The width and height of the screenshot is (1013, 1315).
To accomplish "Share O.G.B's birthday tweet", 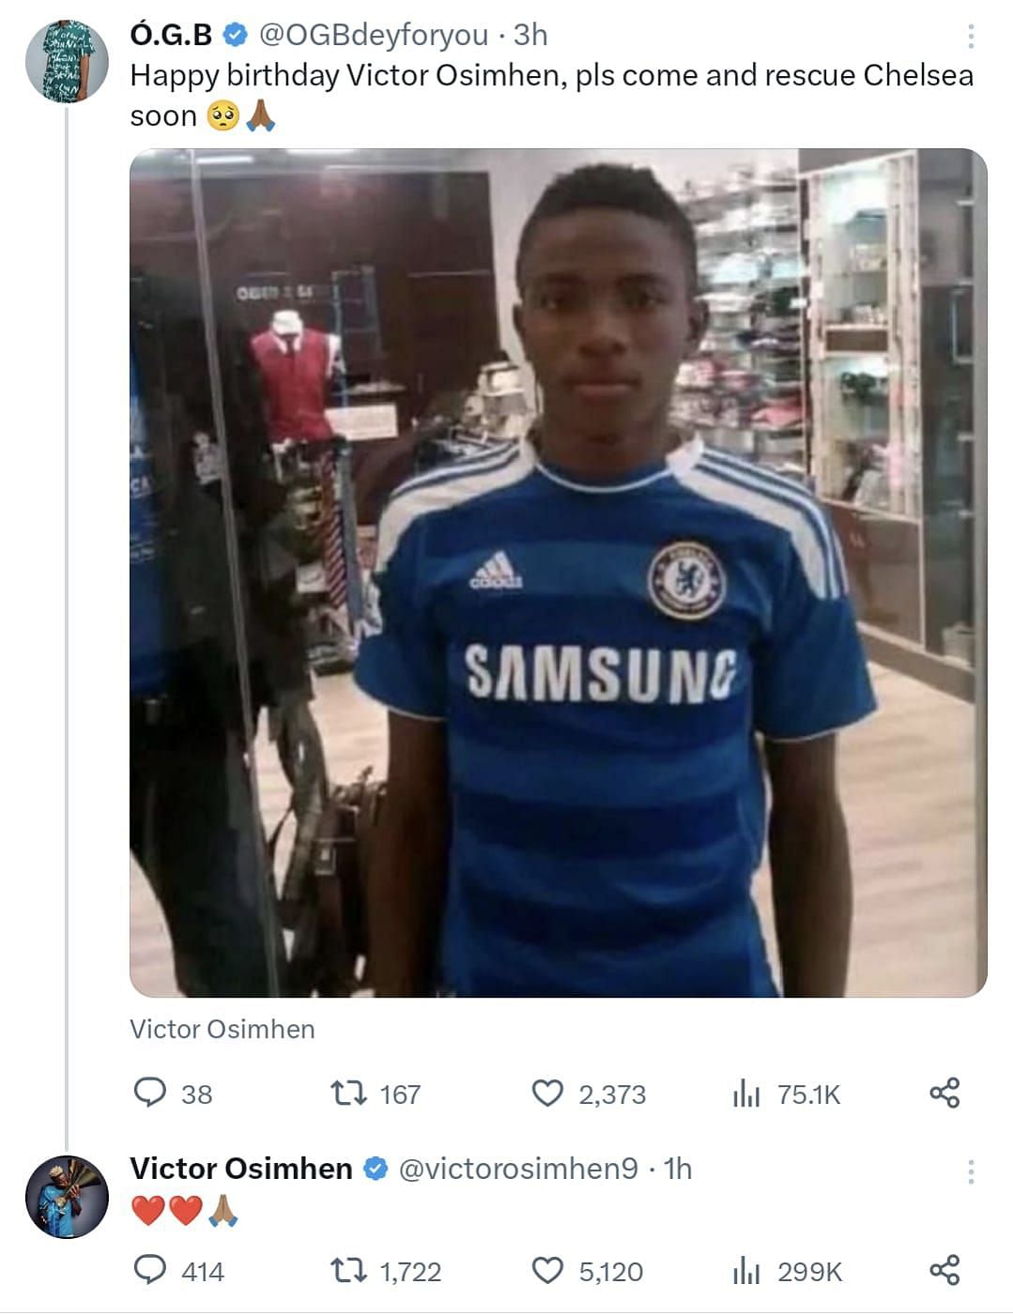I will tap(944, 1093).
